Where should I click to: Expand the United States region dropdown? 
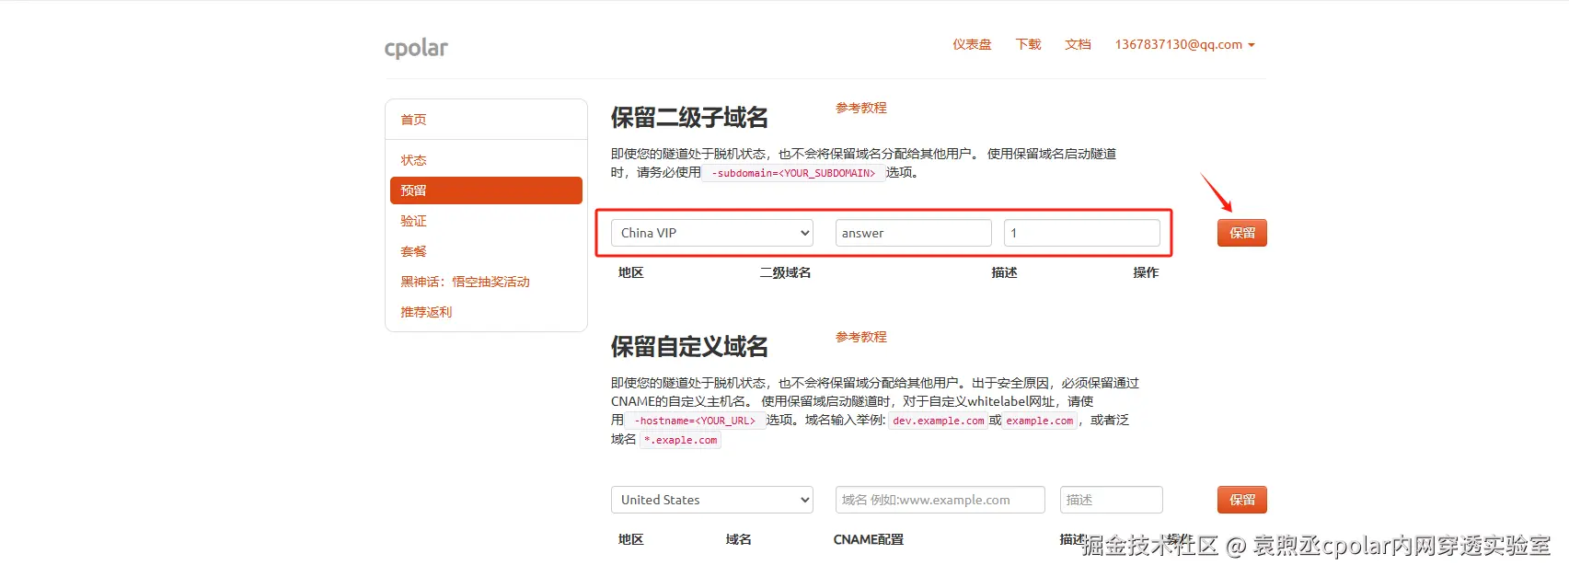(x=712, y=500)
